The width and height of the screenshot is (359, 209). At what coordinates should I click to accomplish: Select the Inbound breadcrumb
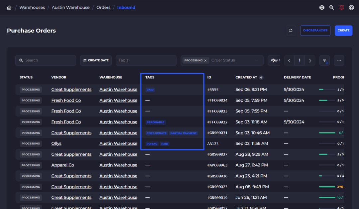coord(126,8)
